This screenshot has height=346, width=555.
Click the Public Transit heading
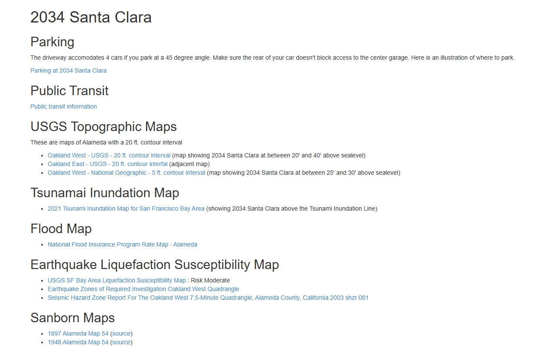(x=69, y=91)
